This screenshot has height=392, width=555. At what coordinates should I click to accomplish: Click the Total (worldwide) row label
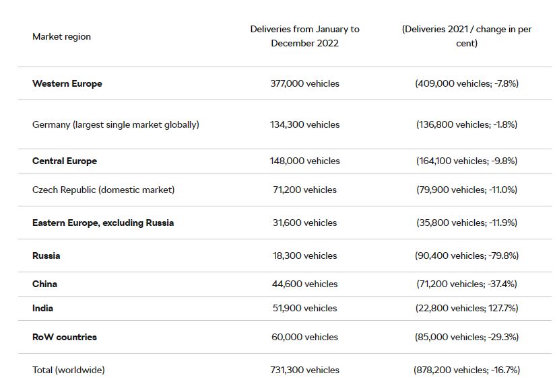(x=69, y=370)
